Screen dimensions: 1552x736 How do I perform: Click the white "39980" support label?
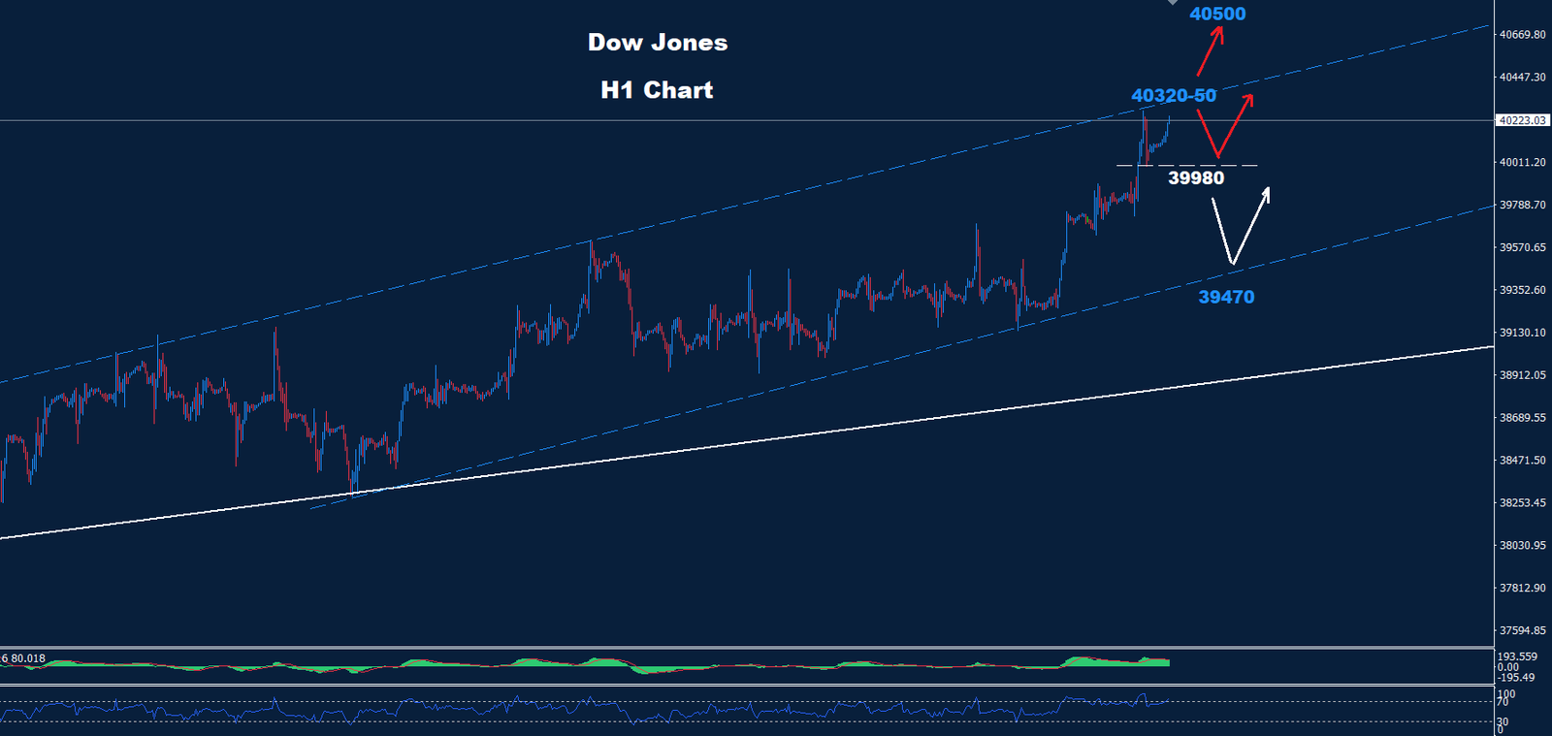[x=1196, y=177]
